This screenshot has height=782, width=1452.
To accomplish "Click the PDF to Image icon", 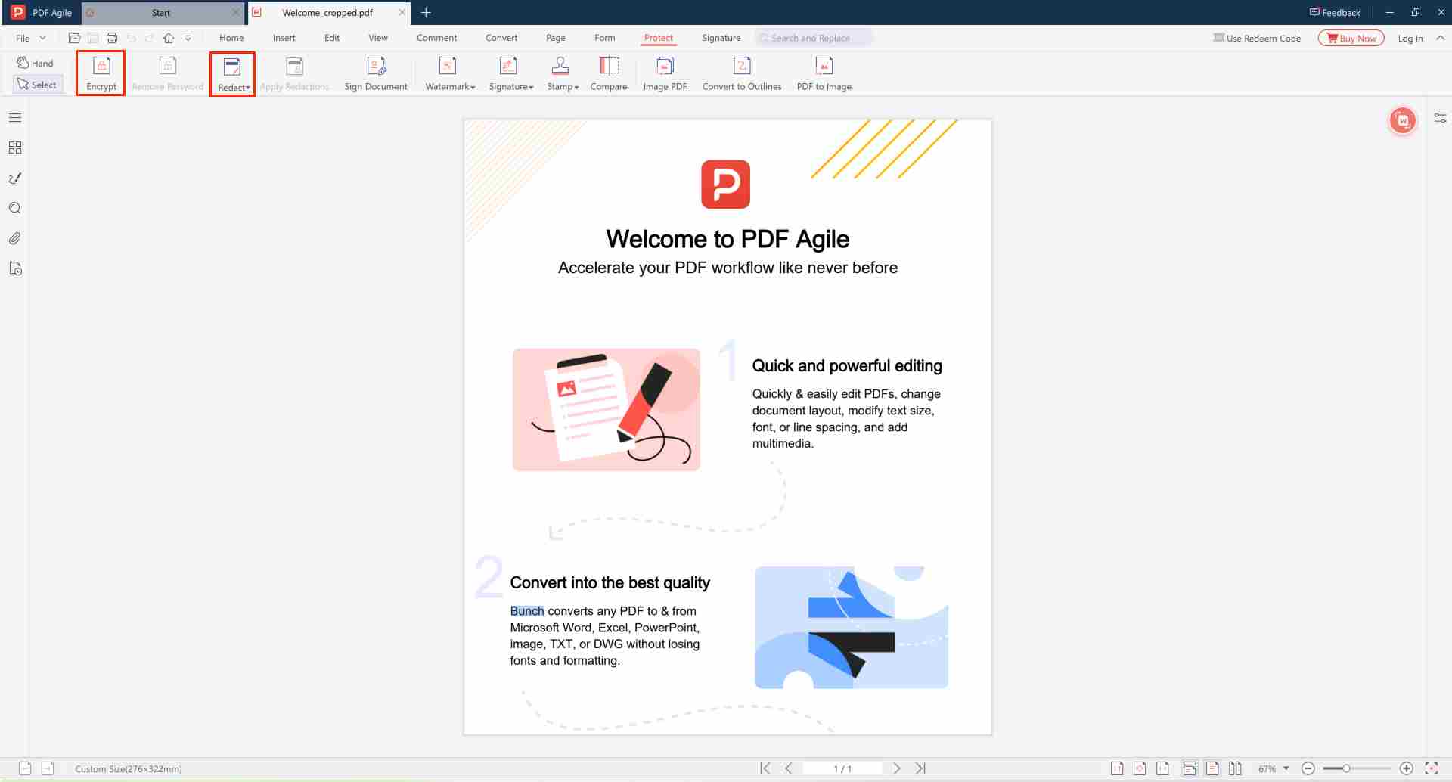I will point(824,66).
